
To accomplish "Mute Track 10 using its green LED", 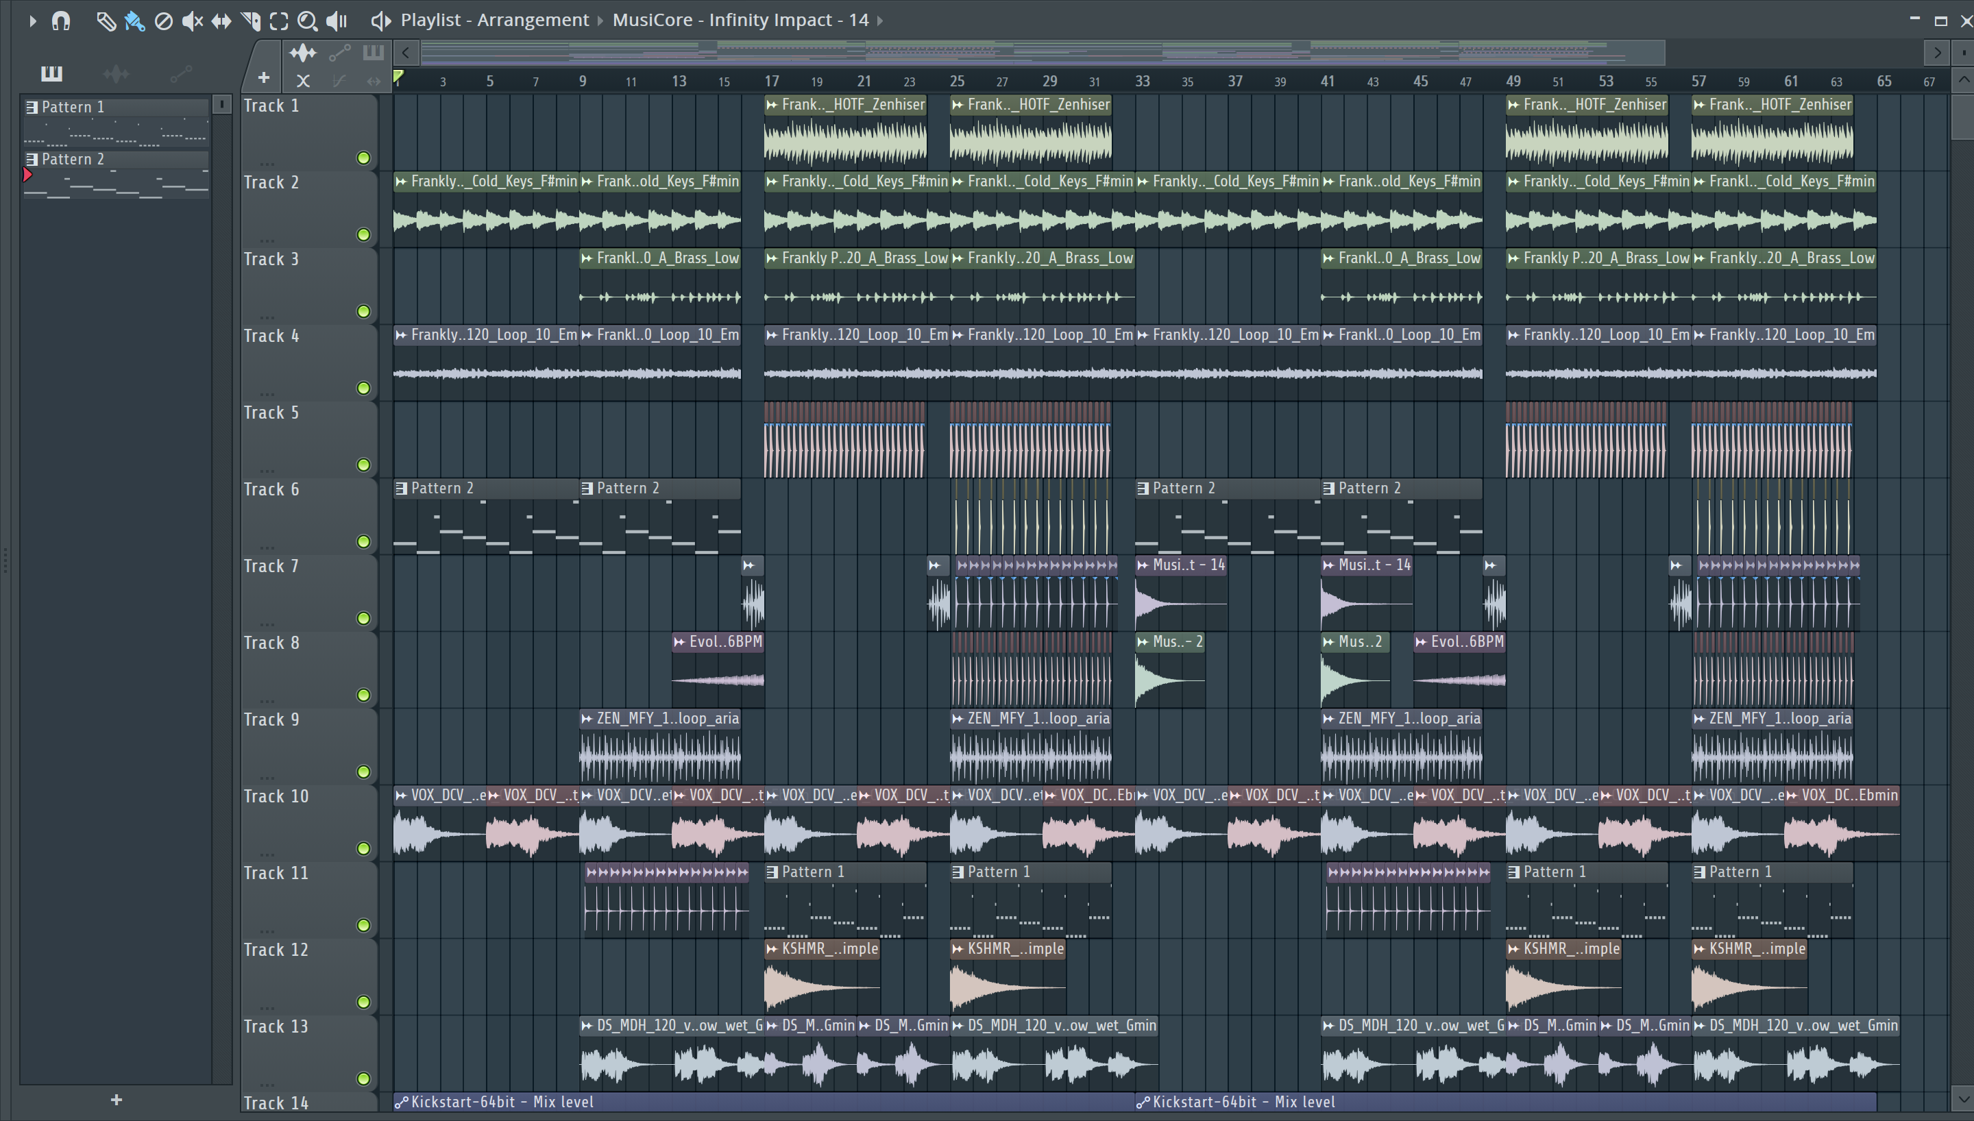I will pos(363,848).
